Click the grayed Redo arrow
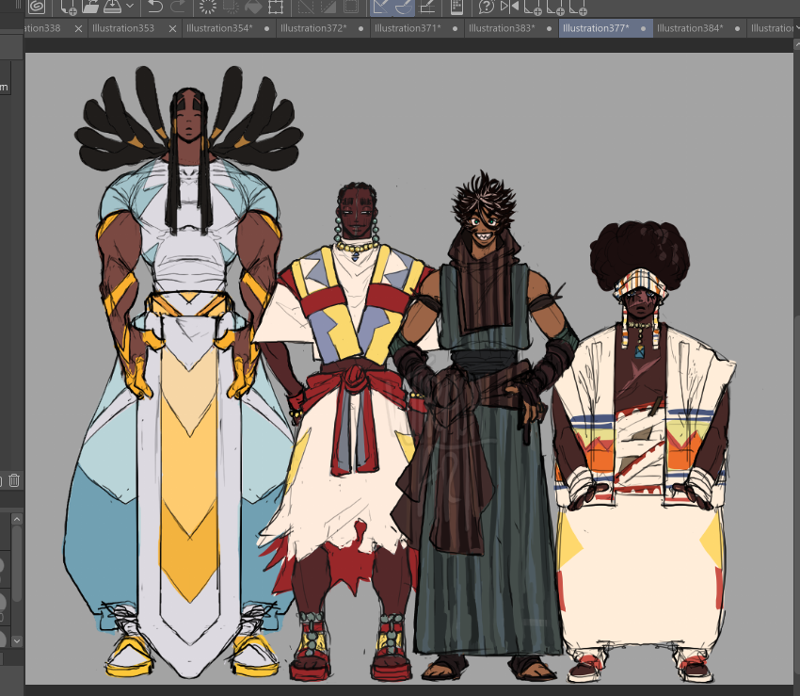800x696 pixels. tap(178, 7)
